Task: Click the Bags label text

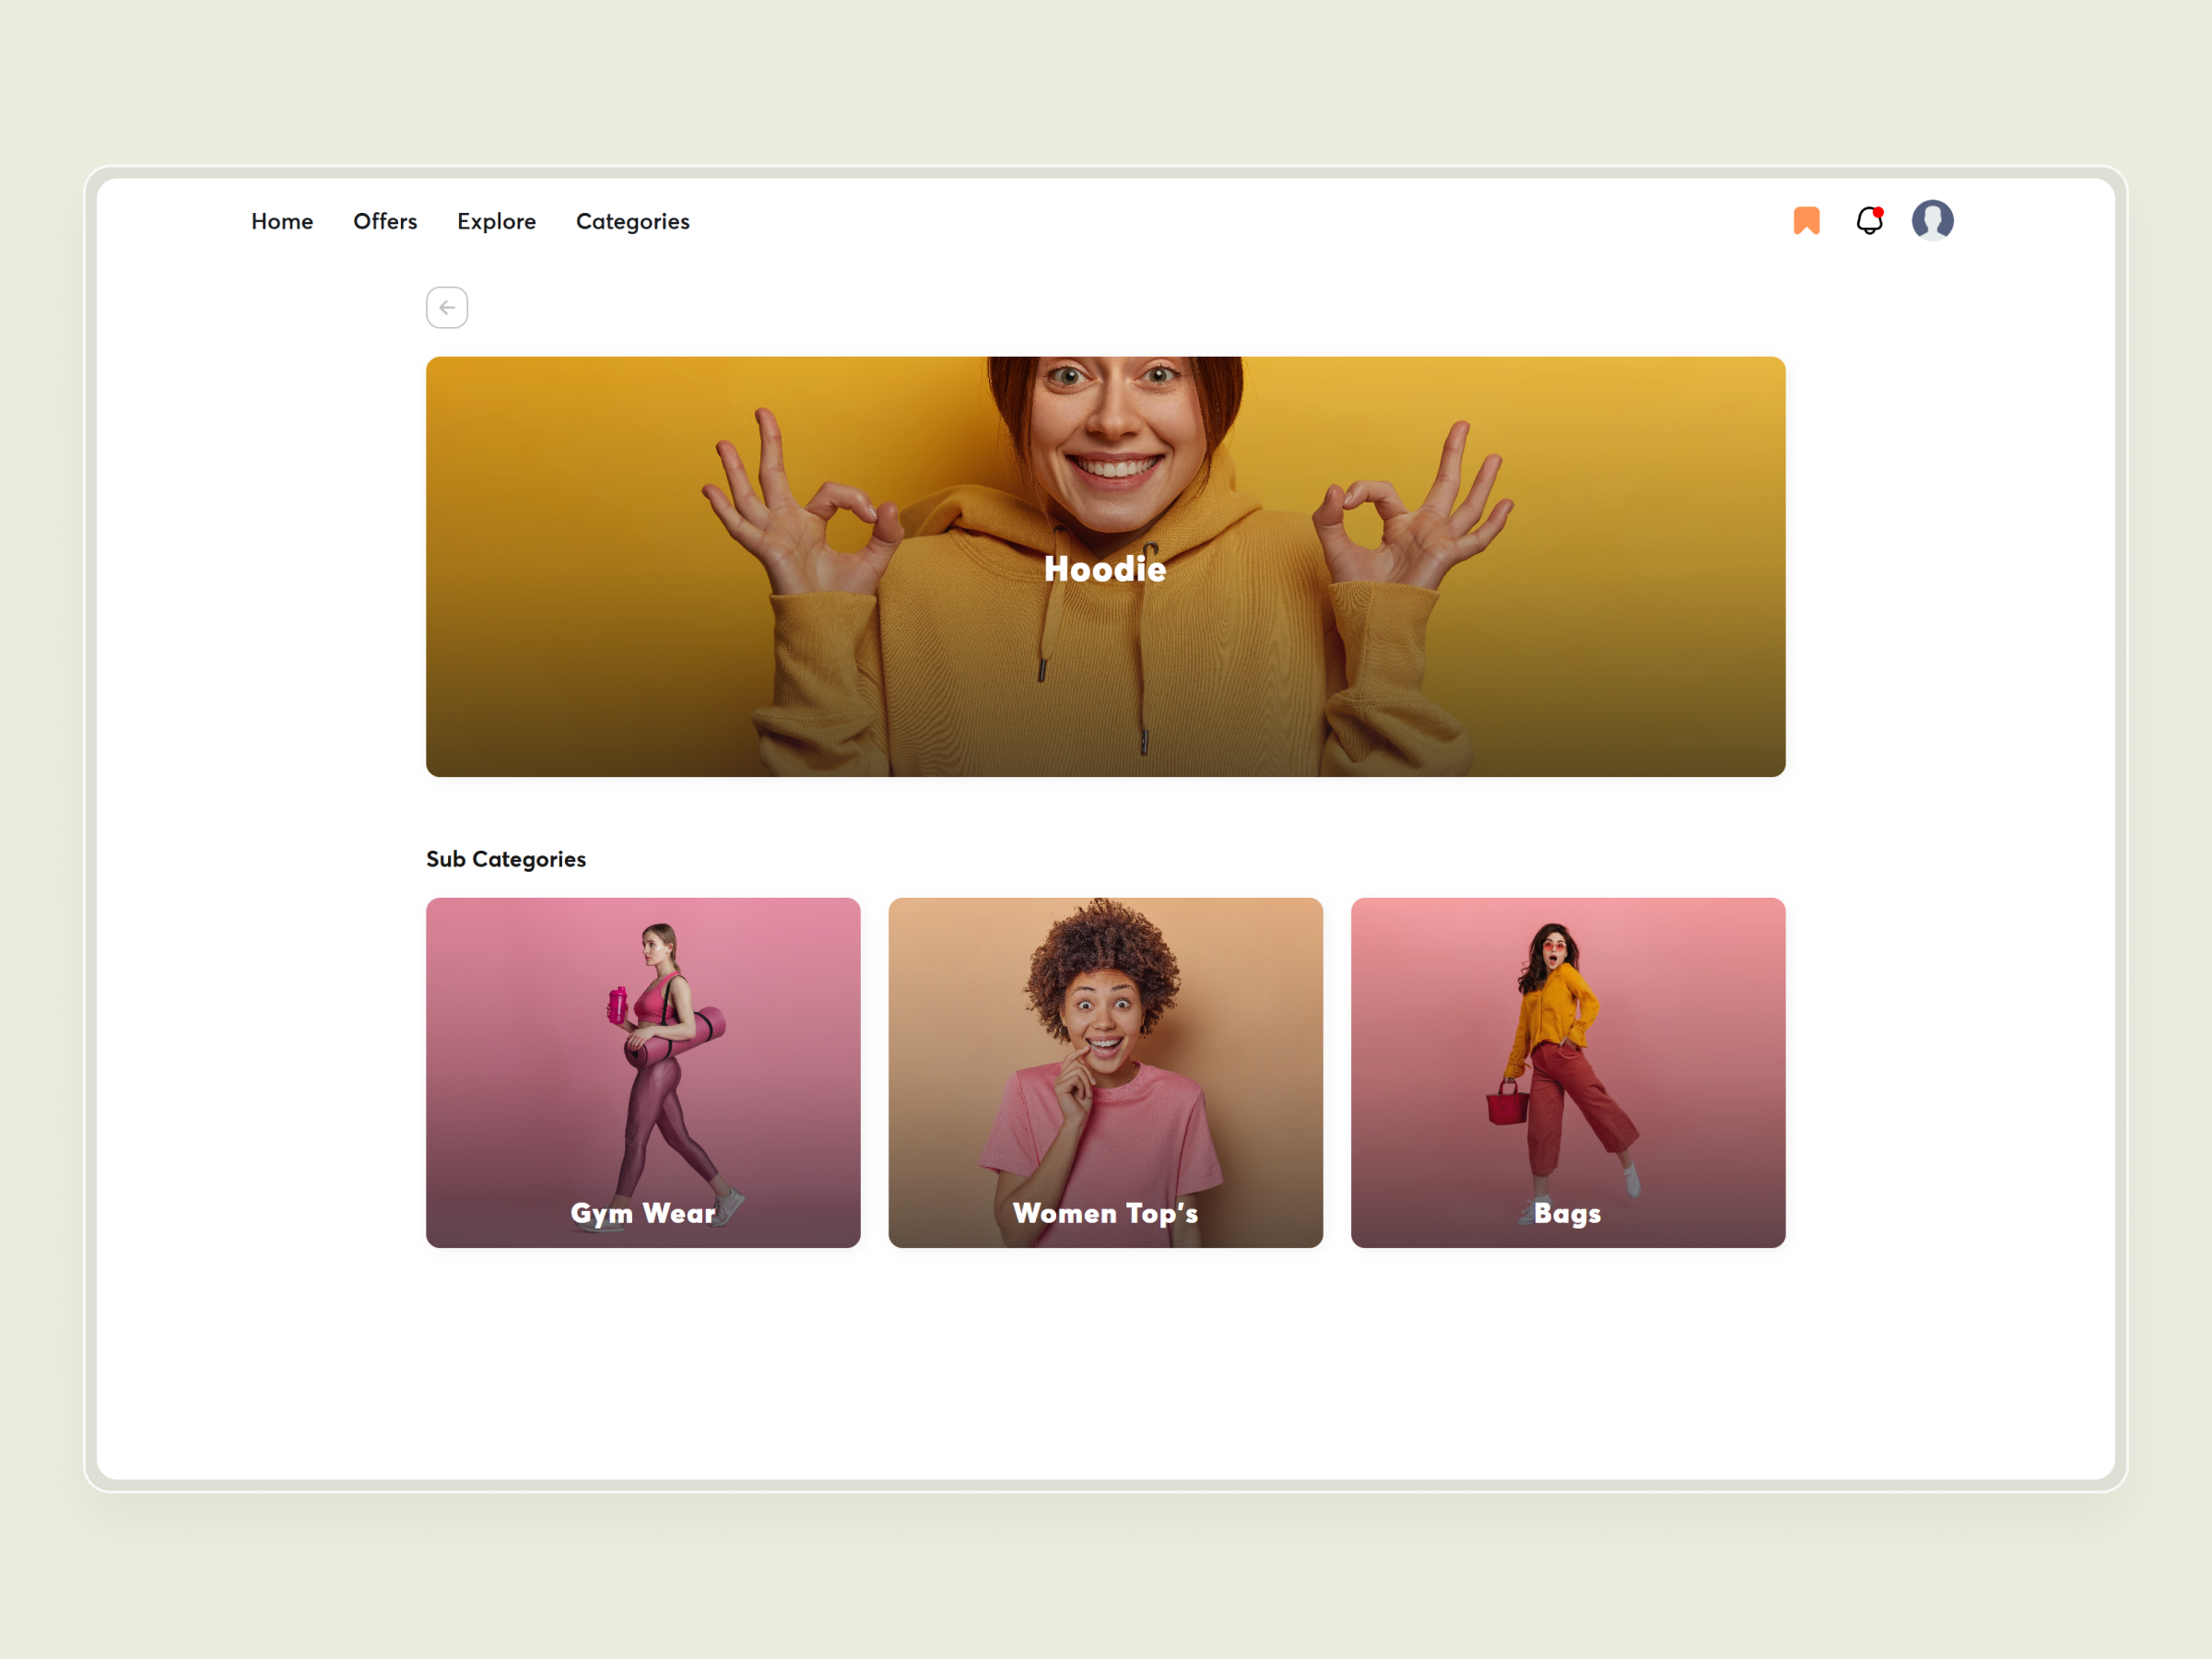Action: tap(1567, 1213)
